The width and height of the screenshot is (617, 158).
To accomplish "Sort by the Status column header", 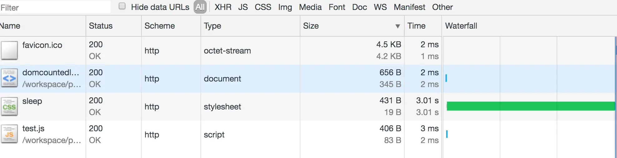I will pyautogui.click(x=101, y=26).
